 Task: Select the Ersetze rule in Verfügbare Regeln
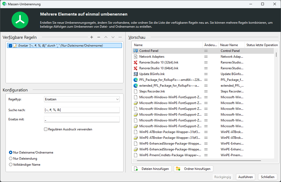pyautogui.click(x=65, y=46)
